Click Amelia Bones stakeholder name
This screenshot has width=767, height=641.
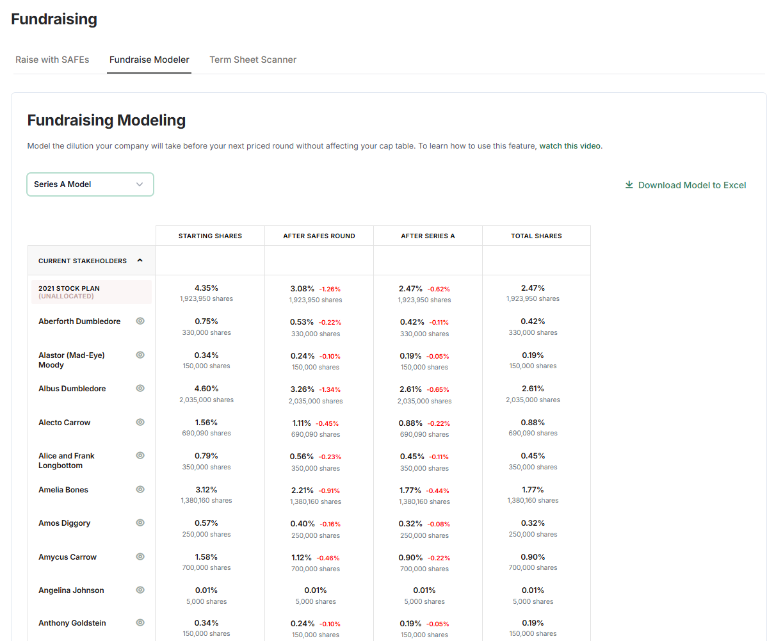click(x=63, y=490)
